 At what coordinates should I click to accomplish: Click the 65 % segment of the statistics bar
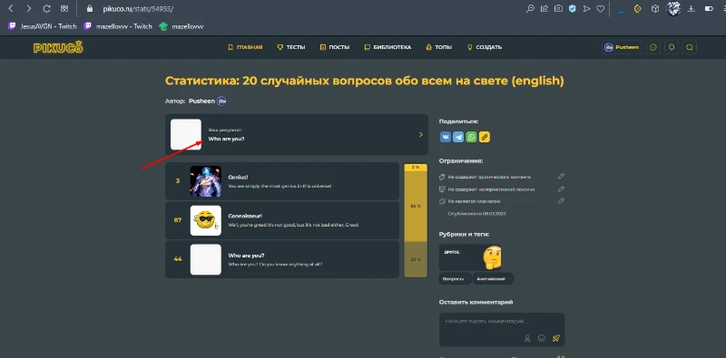tap(416, 207)
